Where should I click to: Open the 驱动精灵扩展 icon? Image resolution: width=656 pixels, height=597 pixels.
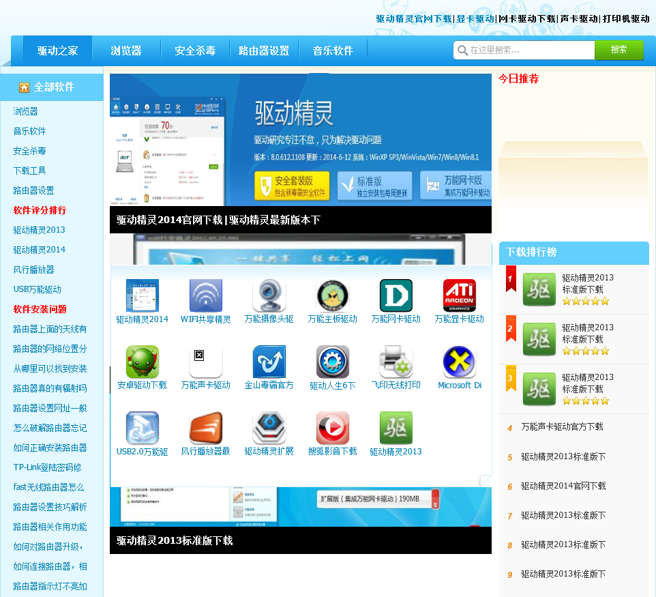[x=269, y=427]
